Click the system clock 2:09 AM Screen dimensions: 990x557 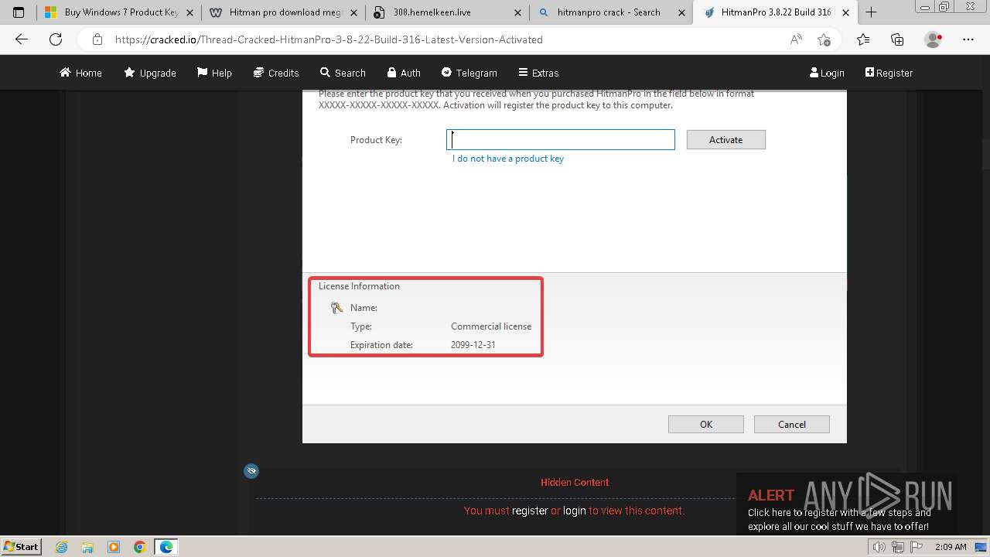[x=951, y=547]
